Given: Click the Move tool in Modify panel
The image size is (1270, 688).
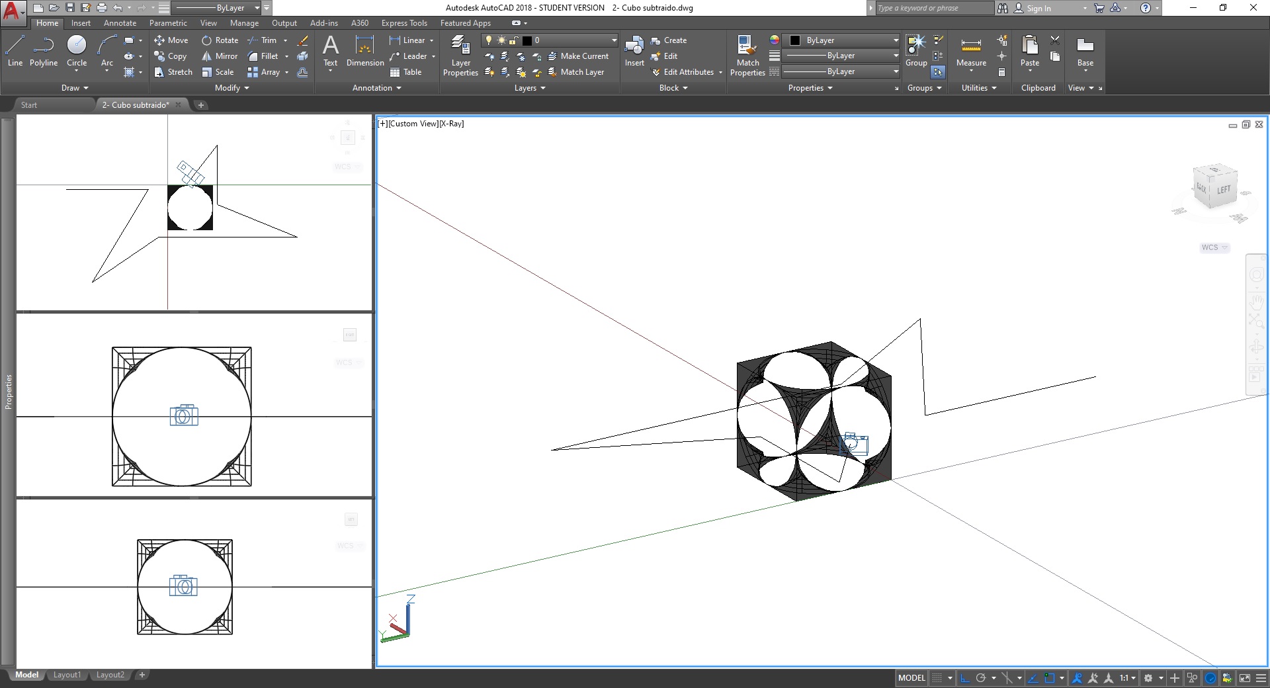Looking at the screenshot, I should pos(171,40).
